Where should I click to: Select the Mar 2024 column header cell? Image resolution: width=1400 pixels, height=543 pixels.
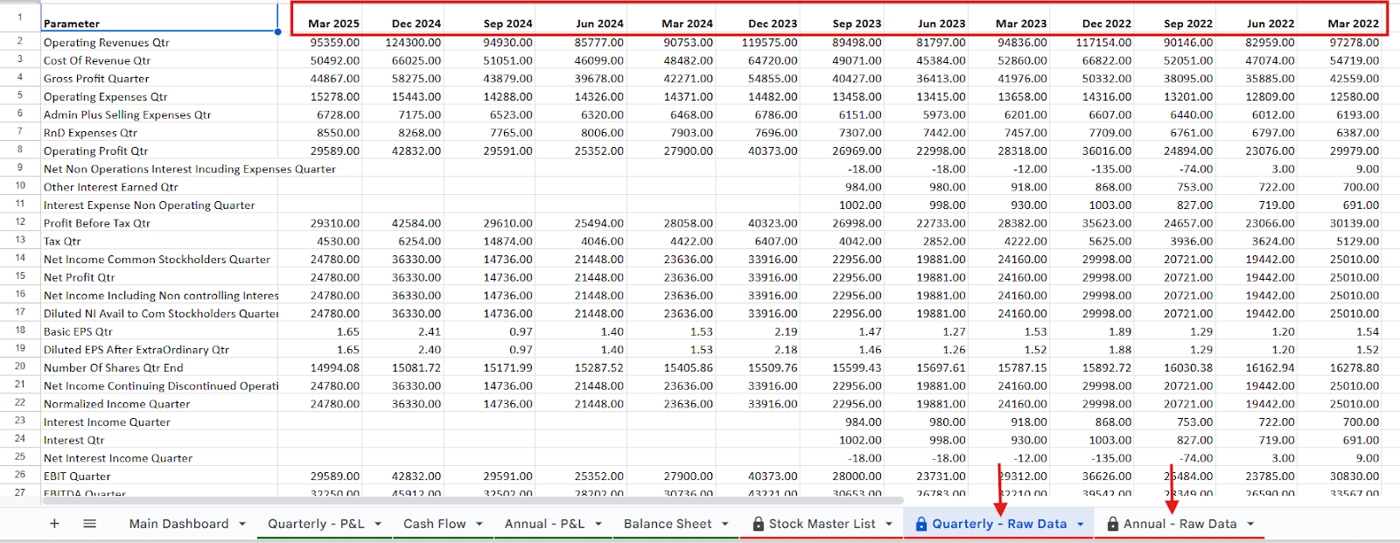point(671,18)
